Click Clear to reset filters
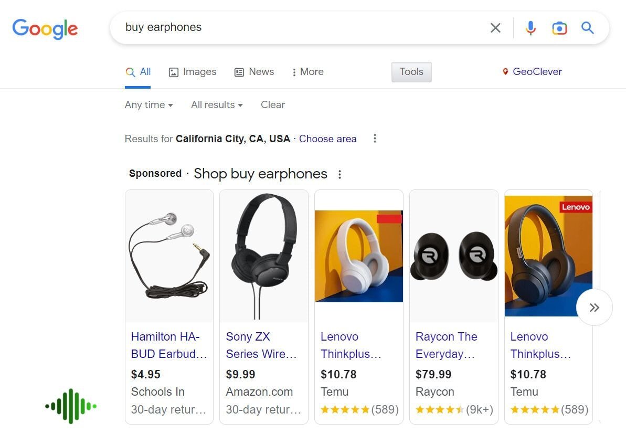 pyautogui.click(x=273, y=105)
